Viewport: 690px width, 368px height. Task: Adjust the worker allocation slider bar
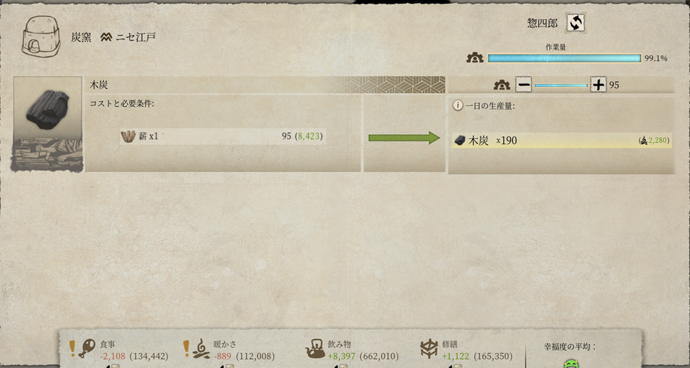tap(561, 86)
